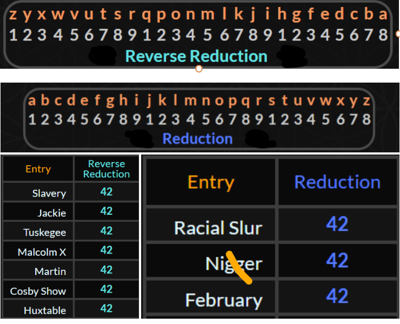Select the "Jackie" entry row

[x=52, y=213]
